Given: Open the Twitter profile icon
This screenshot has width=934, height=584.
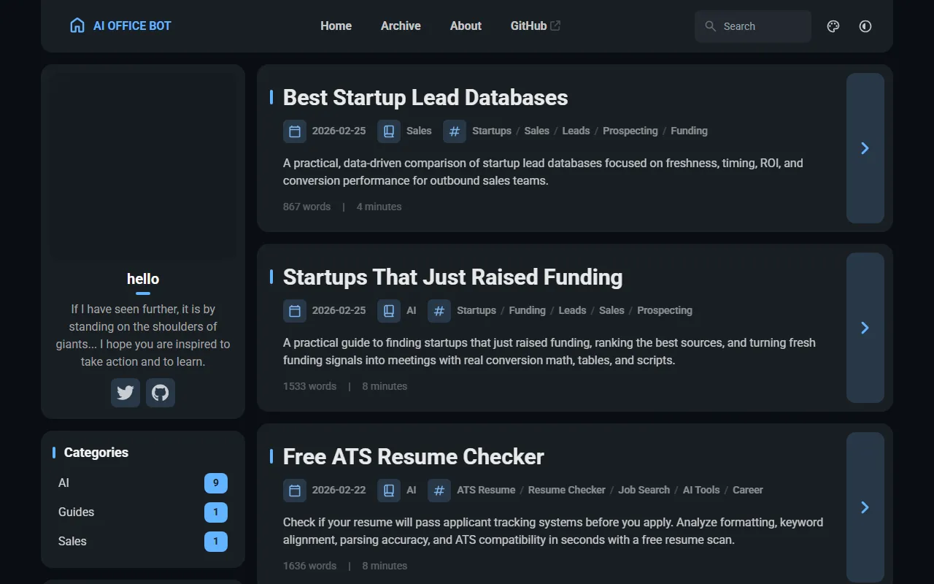Looking at the screenshot, I should click(x=126, y=393).
